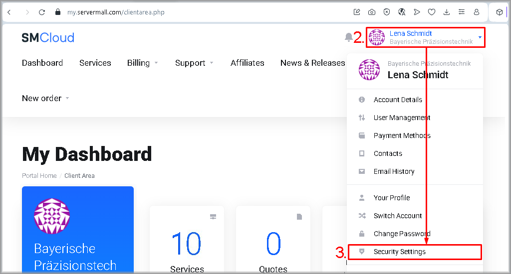Screen dimensions: 511x274
Task: Select Switch Account menu entry
Action: [397, 216]
